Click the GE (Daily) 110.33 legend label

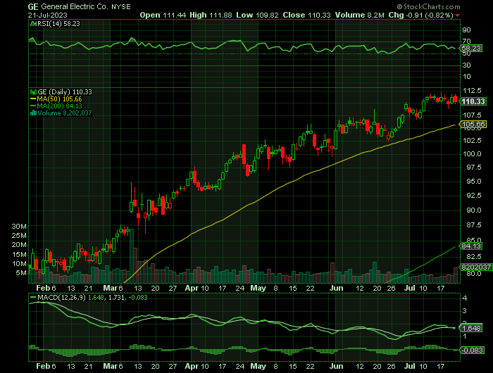coord(65,92)
